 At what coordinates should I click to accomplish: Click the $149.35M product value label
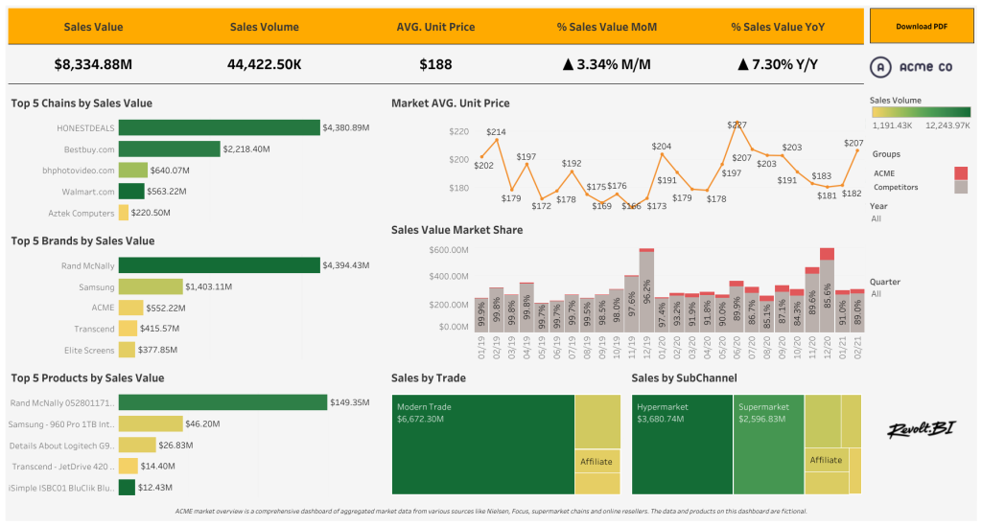(350, 402)
